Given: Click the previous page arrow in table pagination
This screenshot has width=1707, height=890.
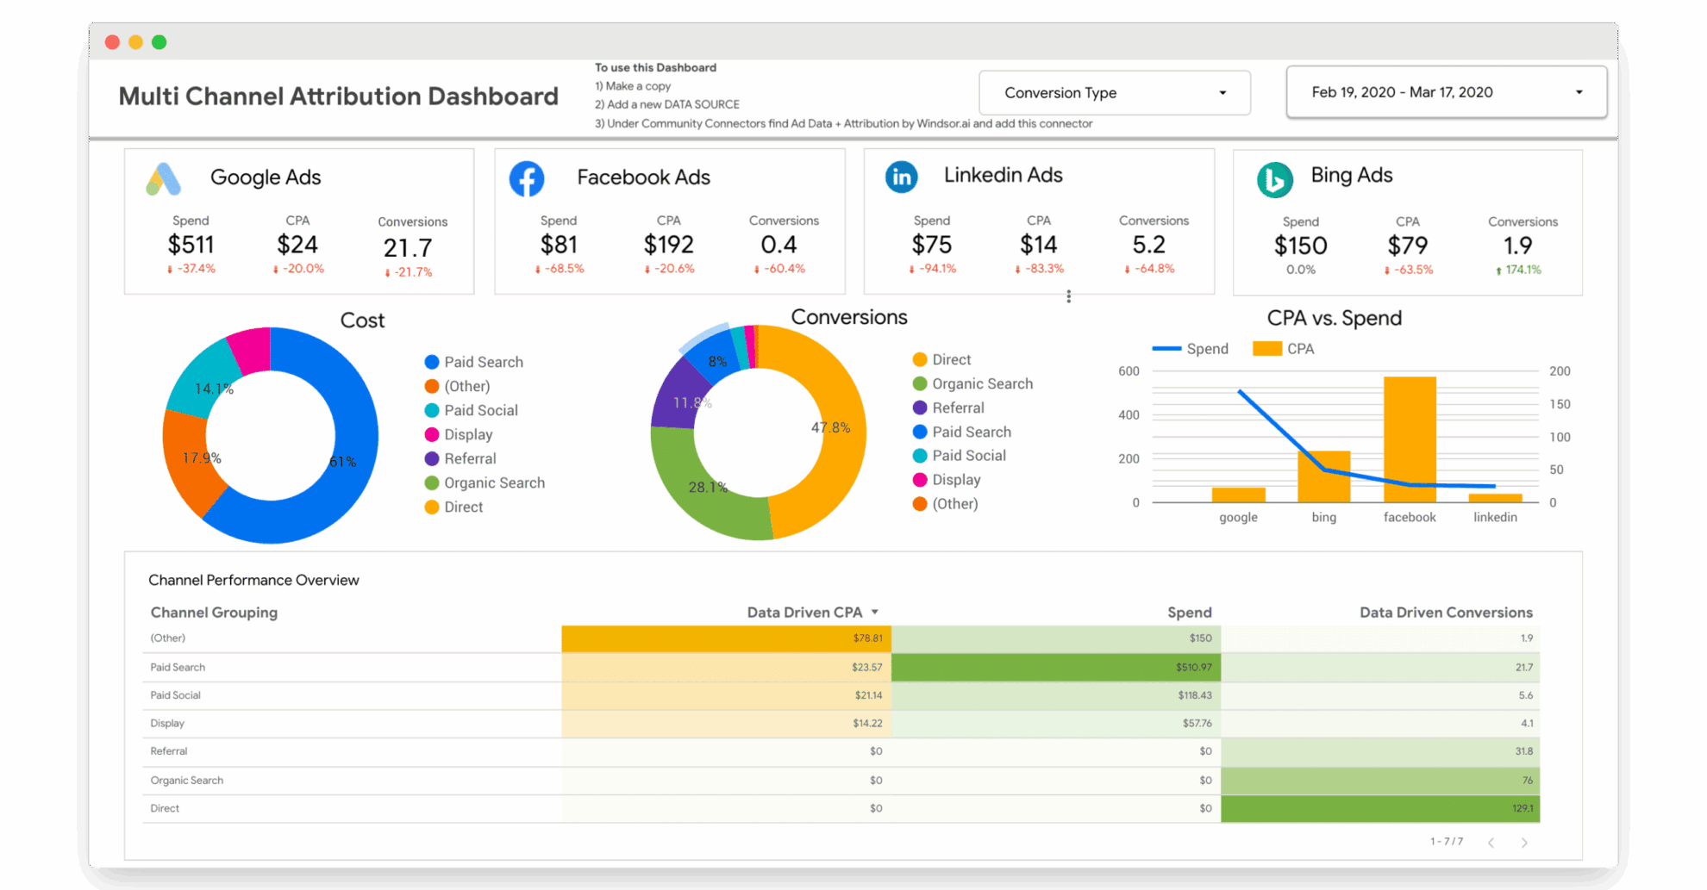Looking at the screenshot, I should (x=1491, y=843).
